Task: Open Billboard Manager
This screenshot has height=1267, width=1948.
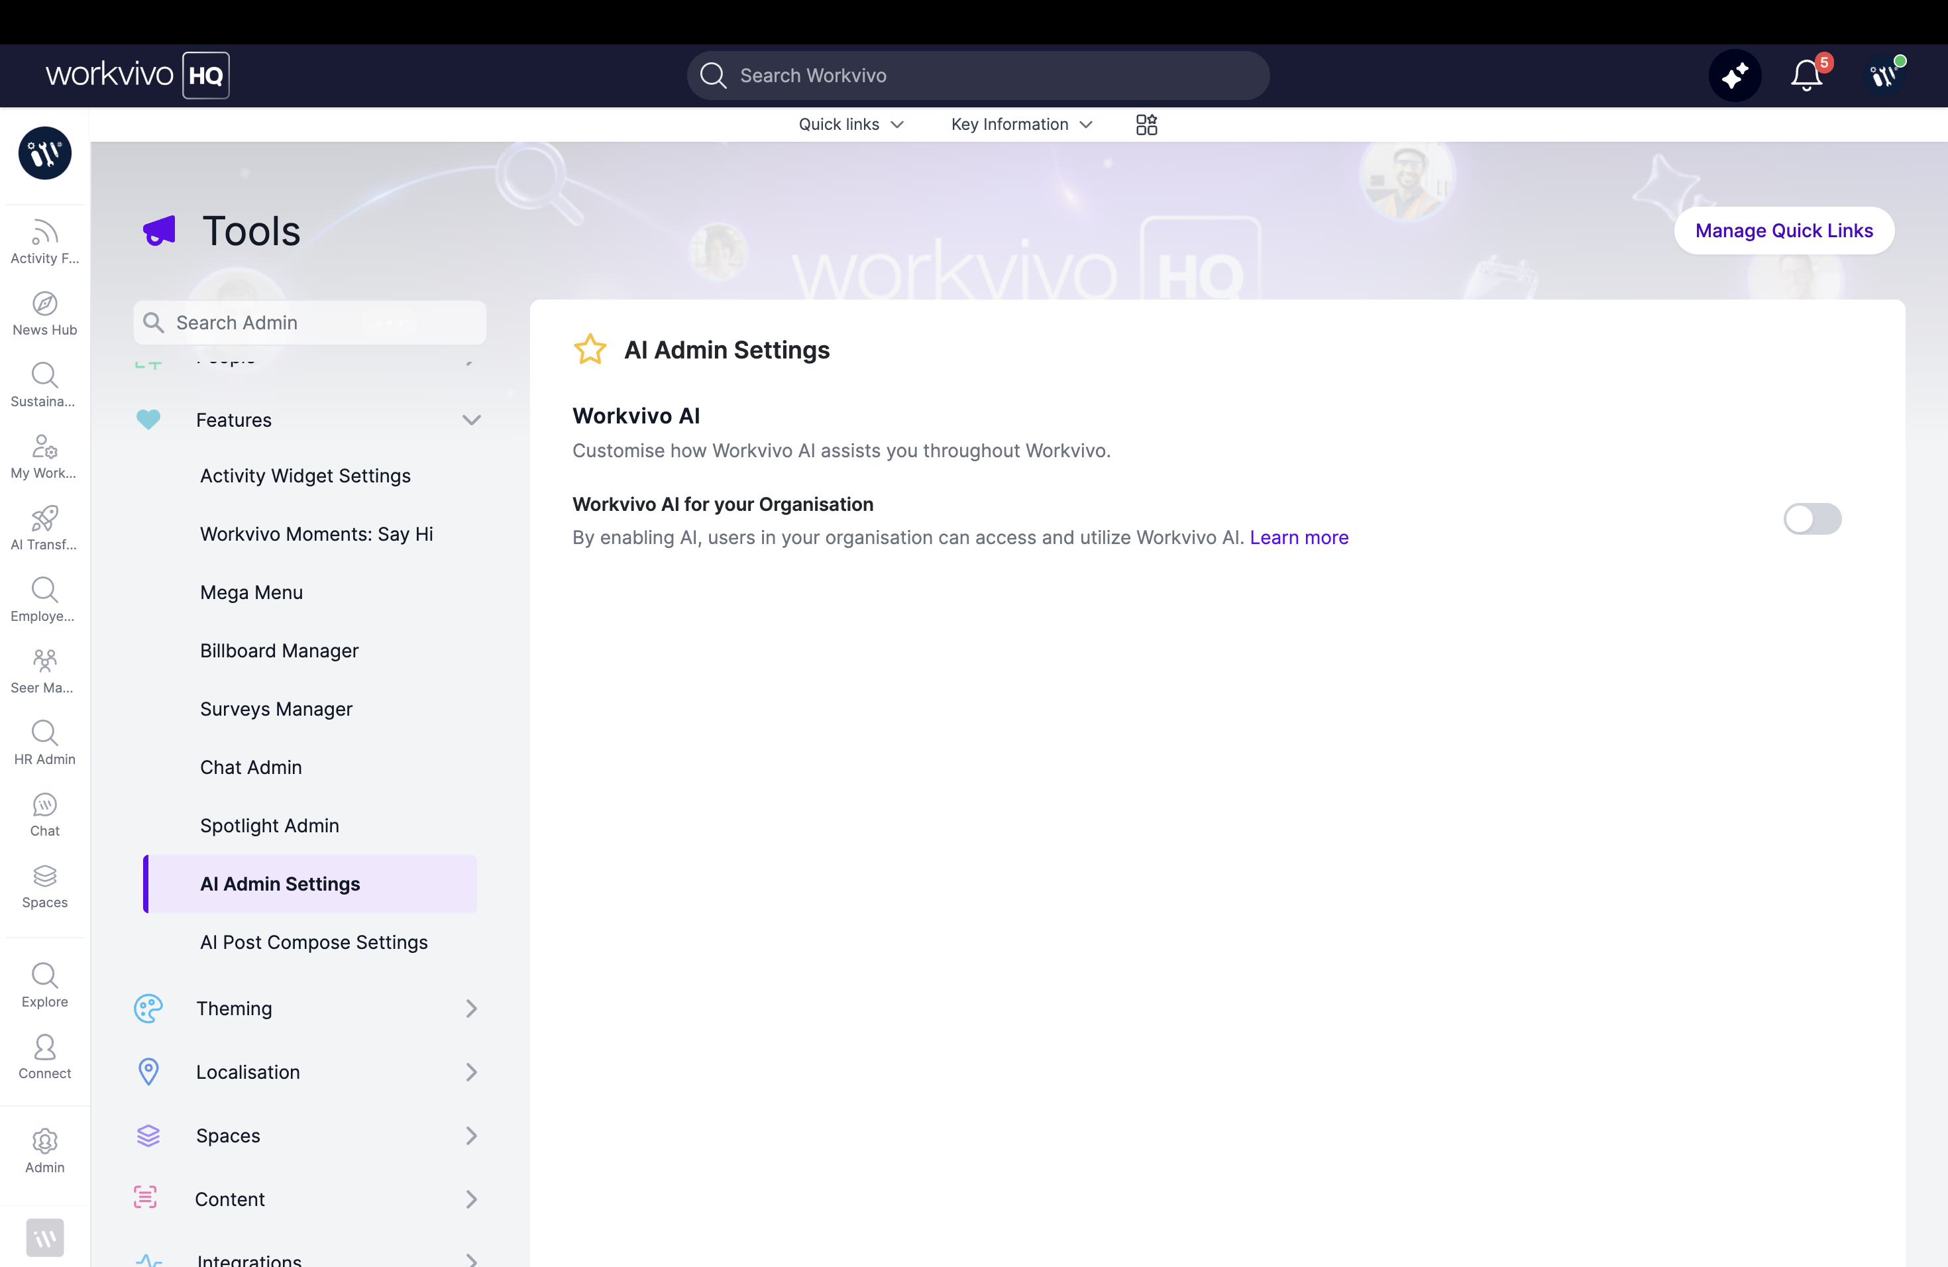Action: click(x=279, y=651)
